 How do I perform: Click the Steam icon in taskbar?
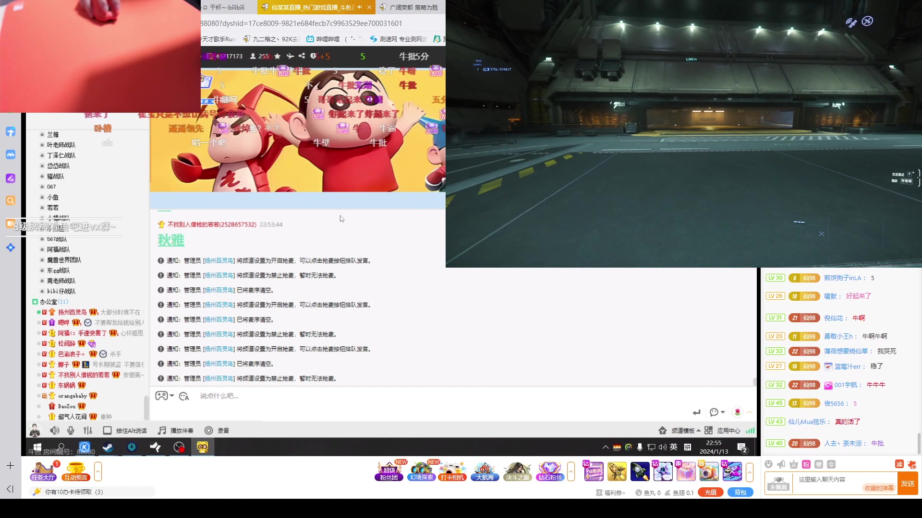108,447
